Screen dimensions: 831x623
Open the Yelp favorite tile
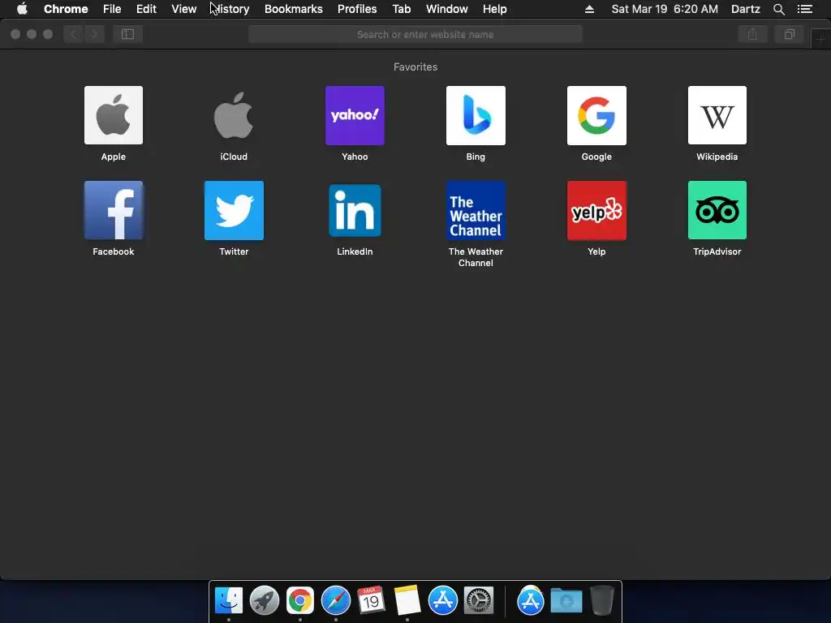(596, 210)
